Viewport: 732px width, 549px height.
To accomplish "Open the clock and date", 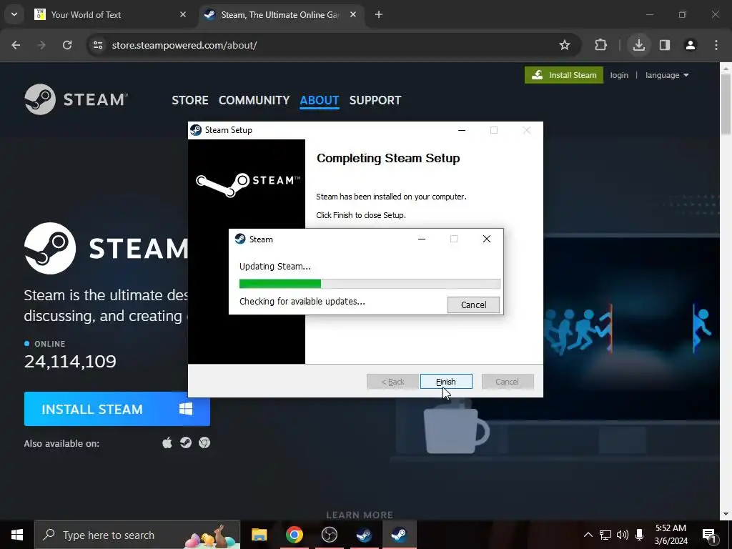I will point(671,535).
